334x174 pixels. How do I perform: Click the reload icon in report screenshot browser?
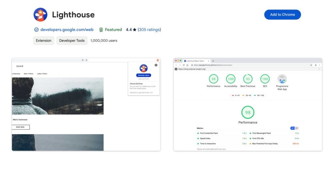tap(184, 65)
